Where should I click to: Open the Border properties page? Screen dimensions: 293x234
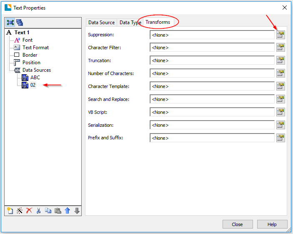30,55
